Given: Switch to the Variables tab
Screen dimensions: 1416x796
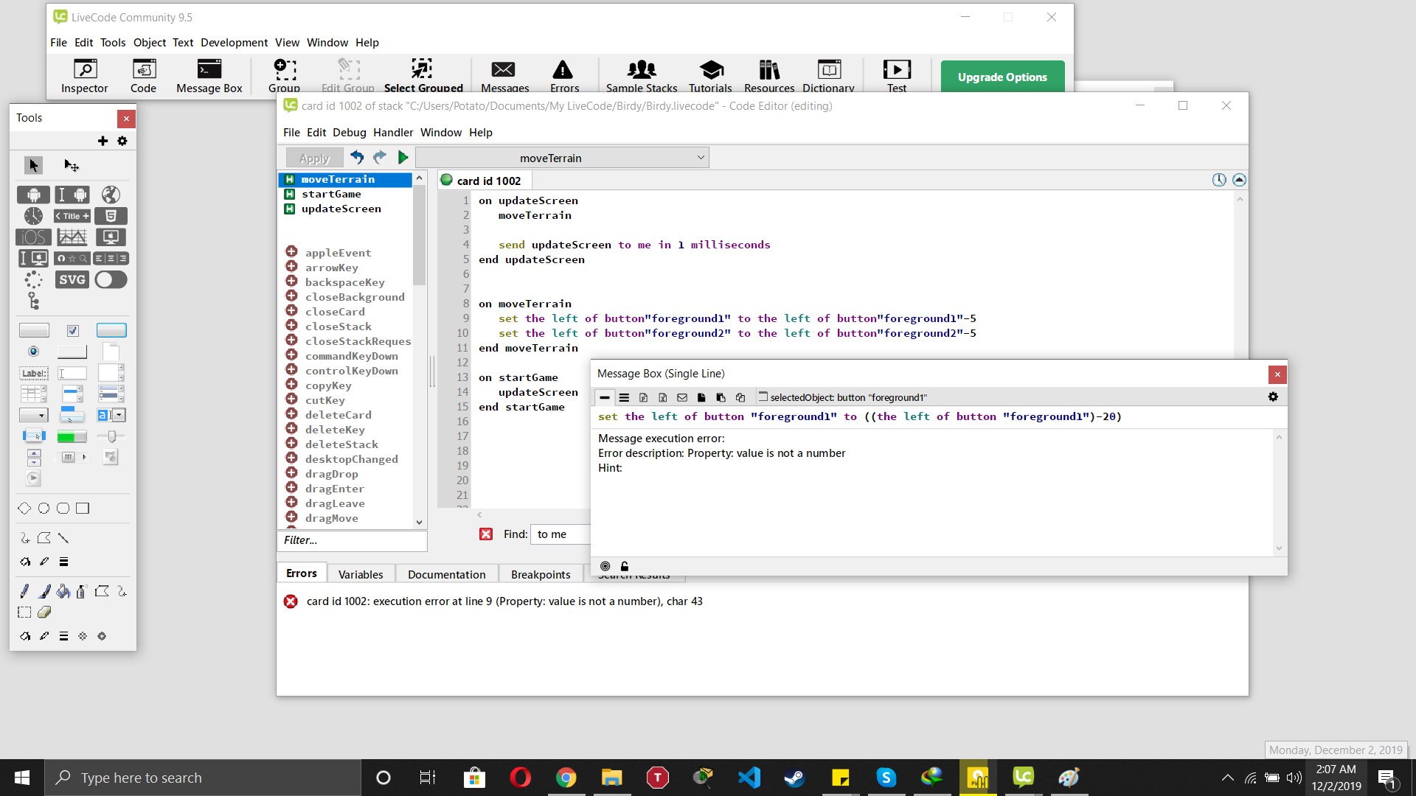Looking at the screenshot, I should click(x=361, y=574).
